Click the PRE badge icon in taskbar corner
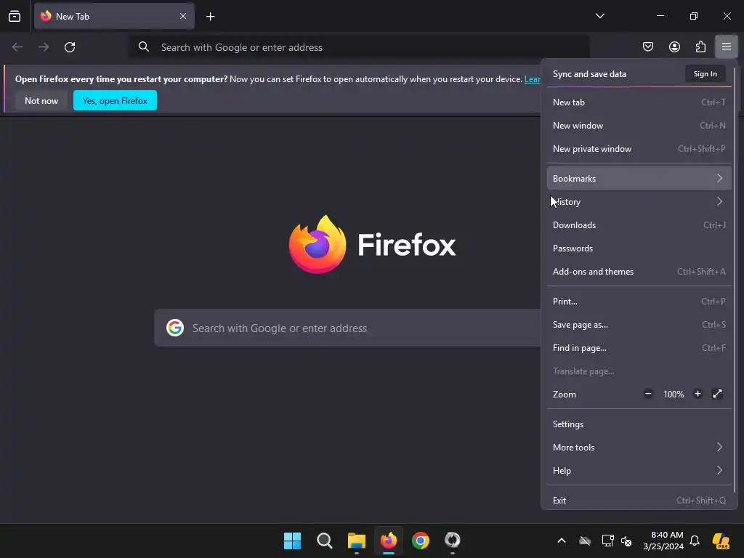 [x=721, y=541]
